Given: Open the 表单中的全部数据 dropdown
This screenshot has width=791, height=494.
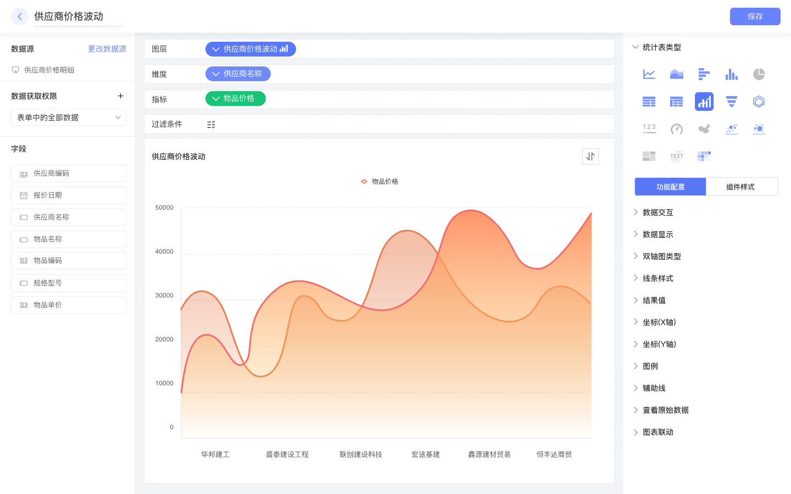Looking at the screenshot, I should [69, 117].
